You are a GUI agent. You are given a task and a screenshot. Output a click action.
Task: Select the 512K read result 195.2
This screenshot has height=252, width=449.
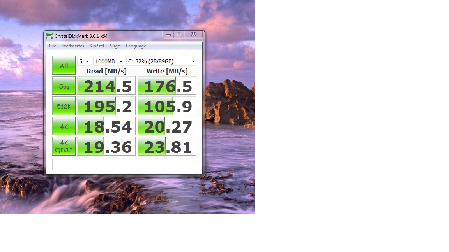click(x=106, y=106)
